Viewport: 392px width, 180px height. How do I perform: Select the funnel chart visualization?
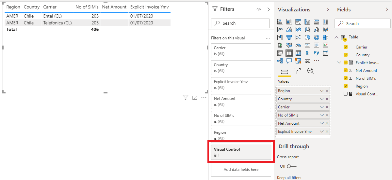pos(289,37)
